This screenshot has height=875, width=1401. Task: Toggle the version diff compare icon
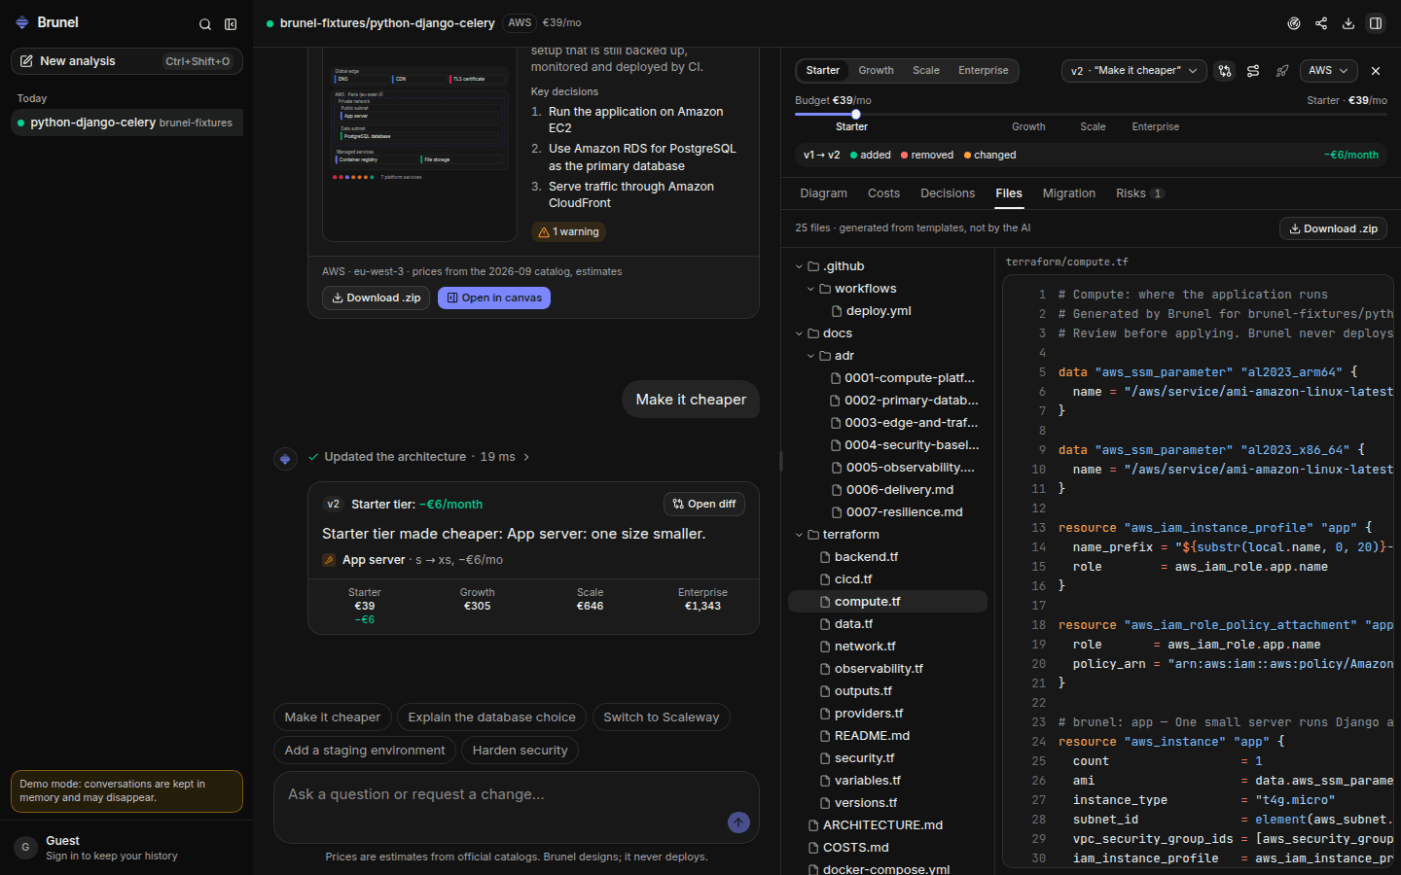click(1225, 71)
